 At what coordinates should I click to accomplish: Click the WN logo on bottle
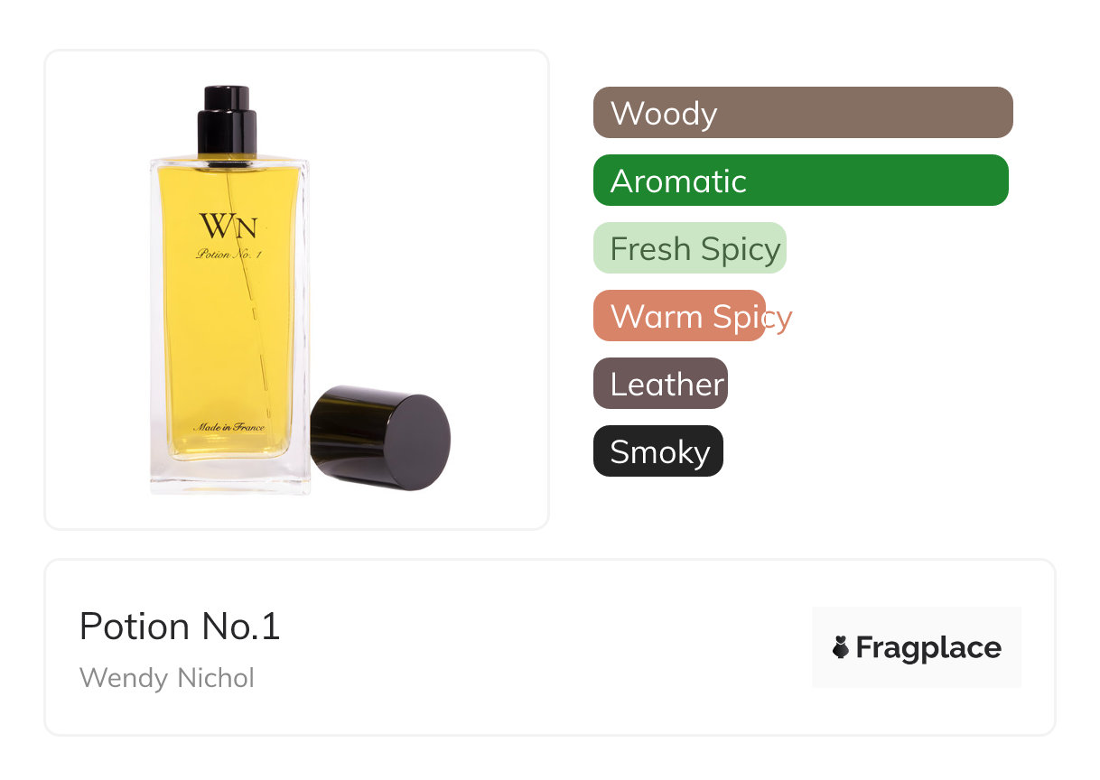point(228,226)
